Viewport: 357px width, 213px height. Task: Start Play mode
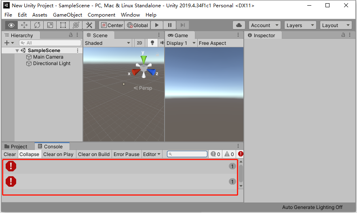(x=156, y=25)
